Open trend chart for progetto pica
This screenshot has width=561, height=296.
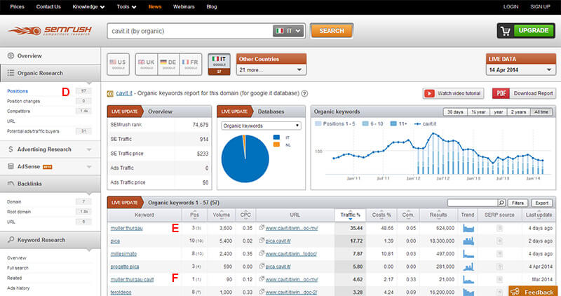pos(468,267)
